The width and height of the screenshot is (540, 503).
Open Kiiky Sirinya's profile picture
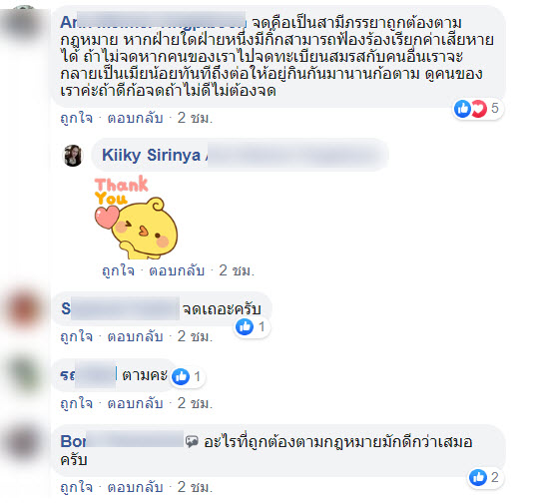tap(73, 156)
